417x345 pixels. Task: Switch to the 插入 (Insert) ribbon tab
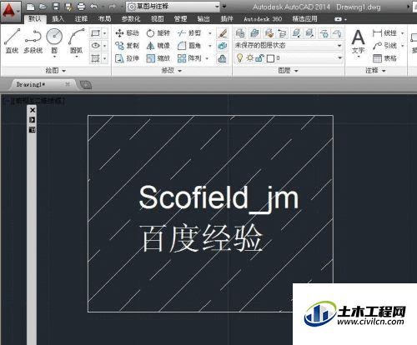pyautogui.click(x=58, y=19)
